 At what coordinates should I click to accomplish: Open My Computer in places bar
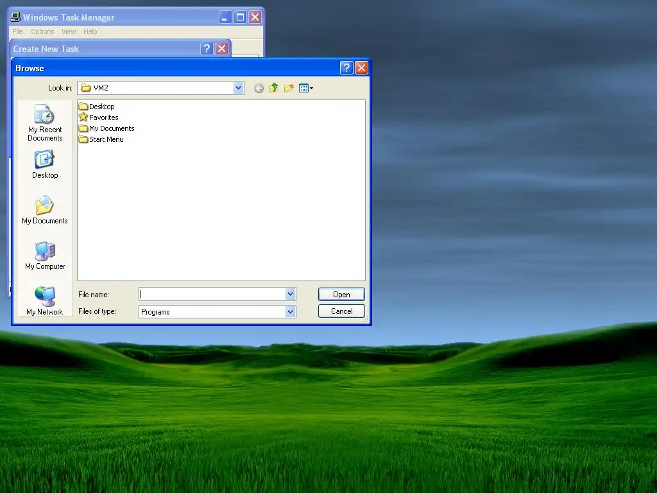pos(45,255)
